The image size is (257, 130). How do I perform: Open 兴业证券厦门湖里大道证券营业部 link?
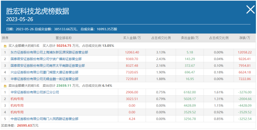point(44,72)
